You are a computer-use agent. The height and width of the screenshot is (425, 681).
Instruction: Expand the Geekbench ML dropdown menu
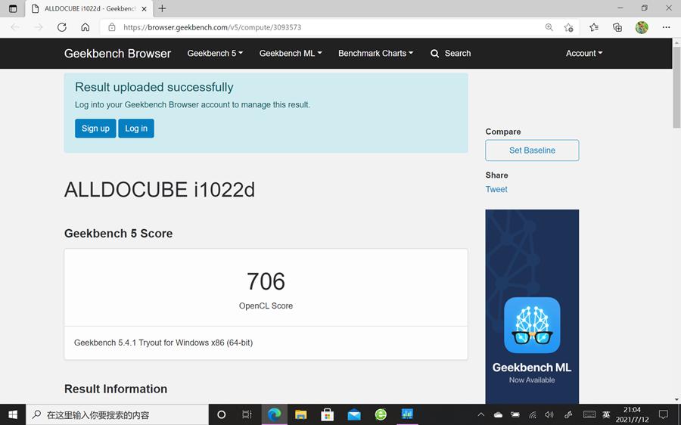tap(291, 54)
